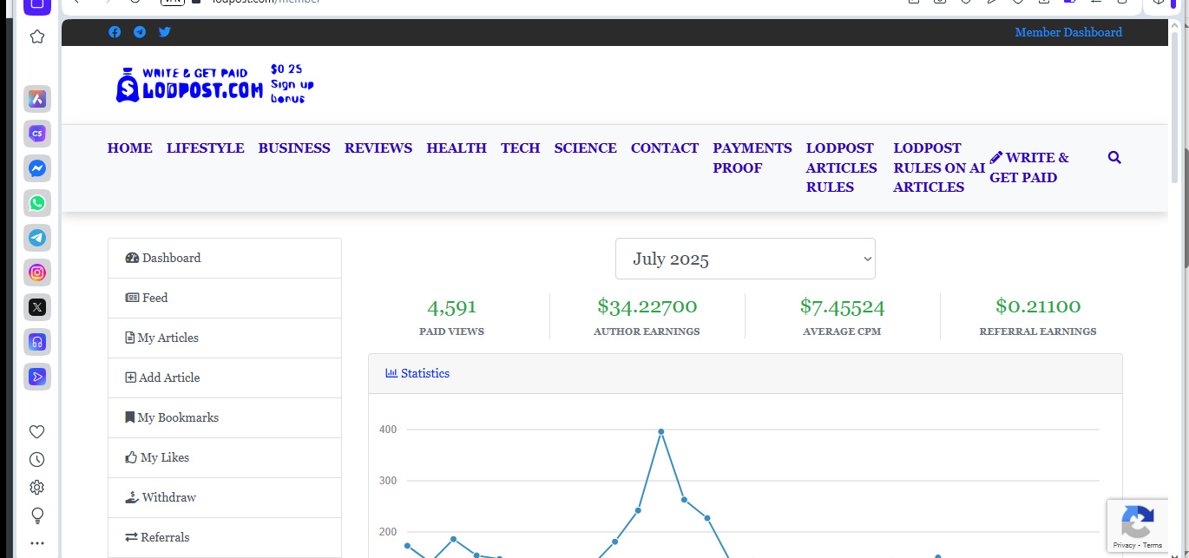Click the lightbulb icon in the sidebar
1189x558 pixels.
click(x=37, y=515)
